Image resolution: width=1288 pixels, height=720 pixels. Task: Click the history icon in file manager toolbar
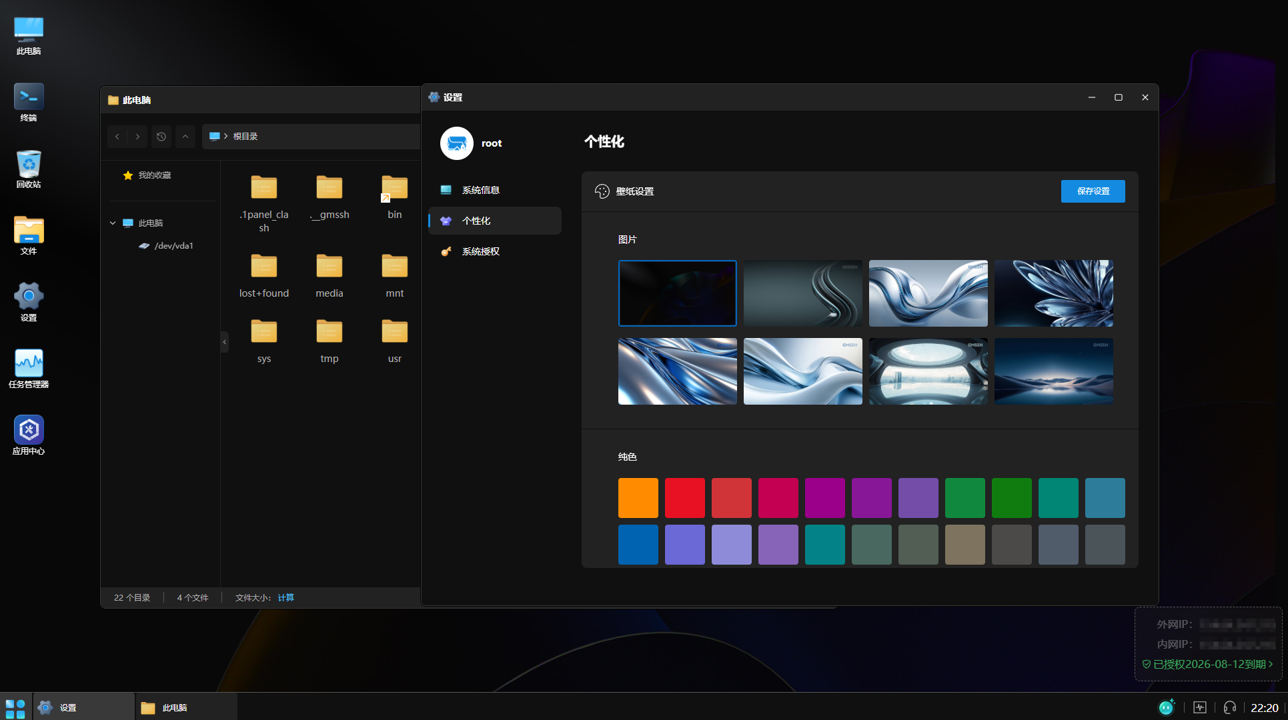point(161,137)
